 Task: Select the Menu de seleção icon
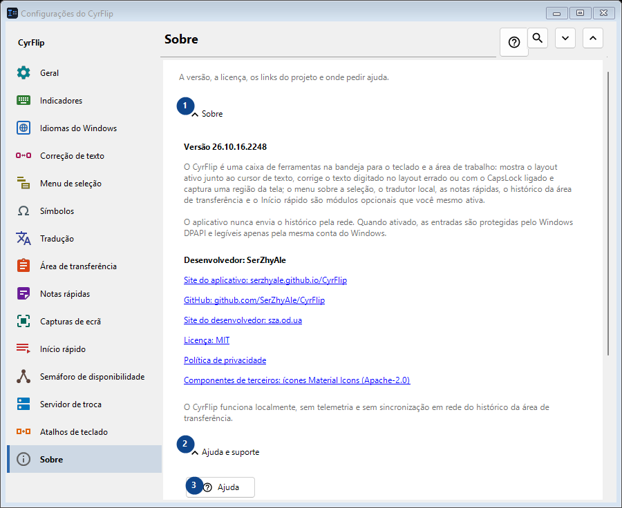[23, 183]
